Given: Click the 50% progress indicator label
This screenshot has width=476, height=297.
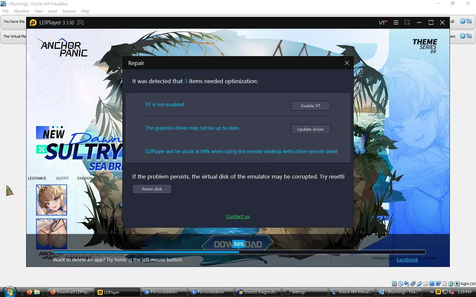Looking at the screenshot, I should point(239,244).
